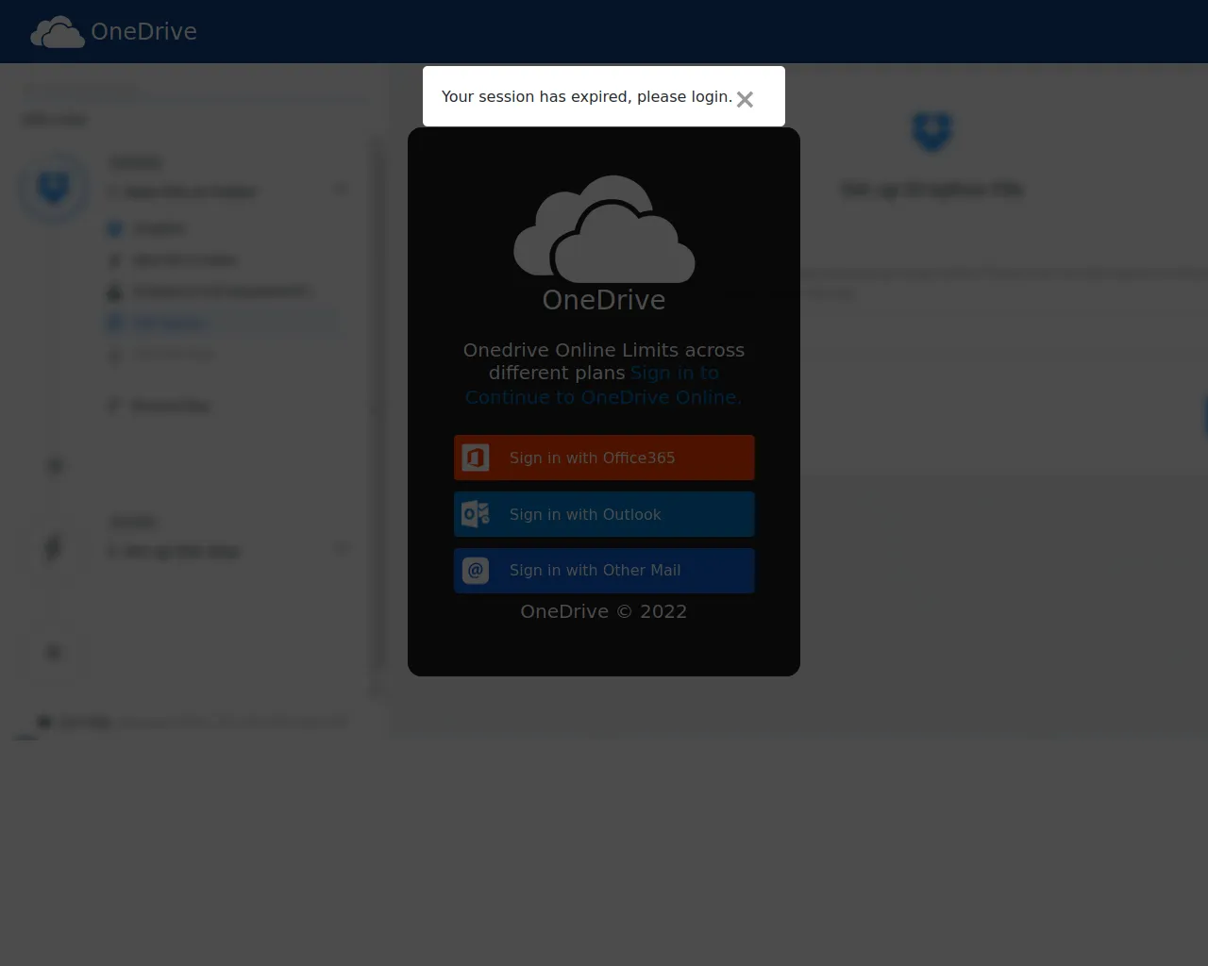
Task: Click the blurred lightning bolt sidebar icon
Action: click(x=54, y=547)
